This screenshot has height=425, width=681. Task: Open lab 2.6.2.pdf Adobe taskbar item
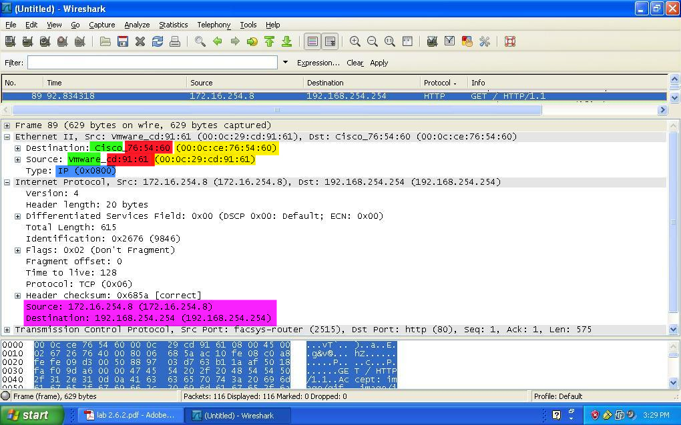[130, 415]
